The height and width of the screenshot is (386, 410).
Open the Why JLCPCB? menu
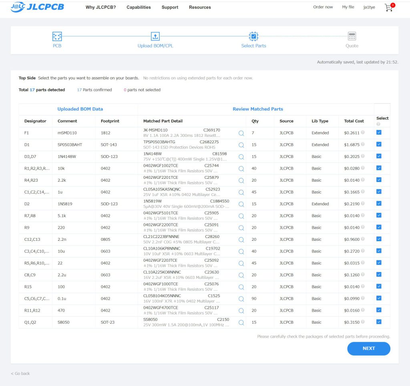tap(100, 7)
